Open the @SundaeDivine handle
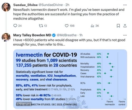 tap(51, 5)
